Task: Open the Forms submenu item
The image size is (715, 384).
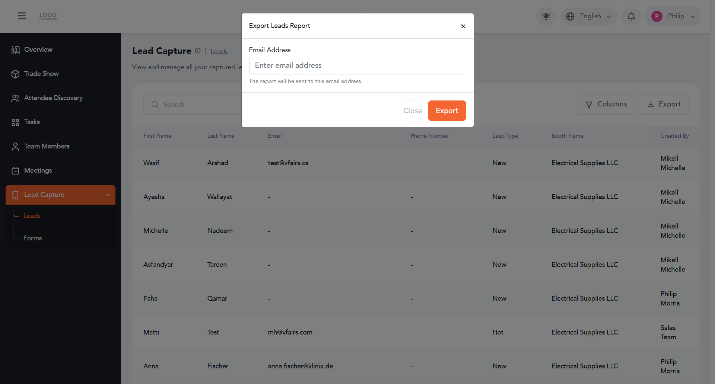Action: pos(32,238)
